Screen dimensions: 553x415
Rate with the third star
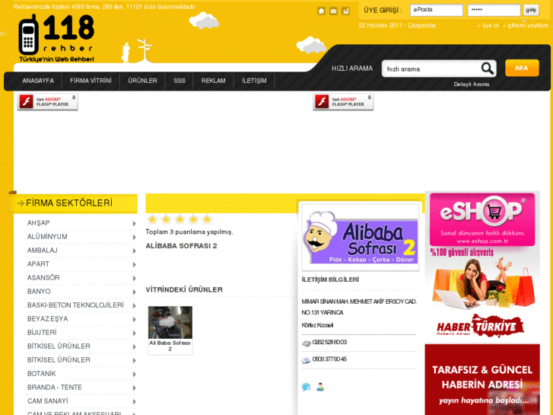coord(180,219)
